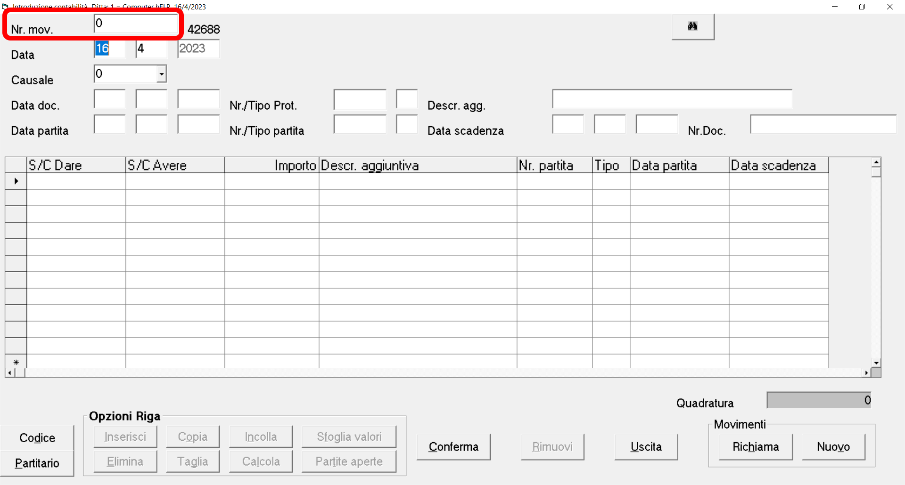Click the Incolla row option button
The height and width of the screenshot is (485, 905).
coord(261,437)
